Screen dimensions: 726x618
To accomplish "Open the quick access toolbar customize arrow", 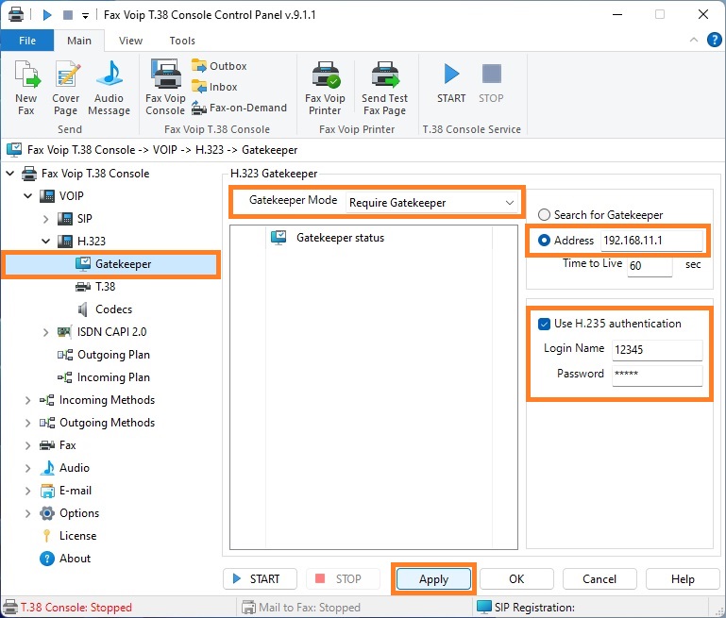I will click(85, 16).
